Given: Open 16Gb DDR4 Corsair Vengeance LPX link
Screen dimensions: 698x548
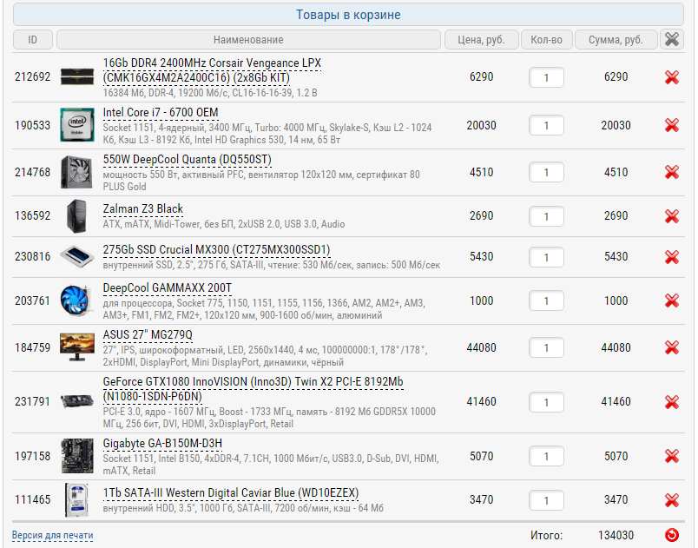Looking at the screenshot, I should click(x=212, y=70).
